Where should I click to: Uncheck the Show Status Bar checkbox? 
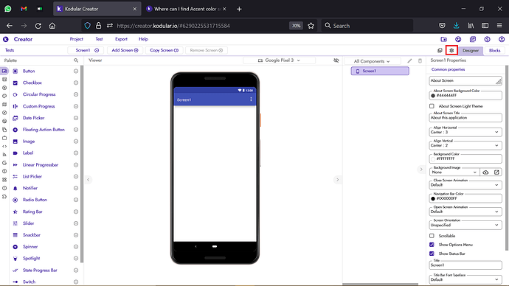[x=432, y=254]
